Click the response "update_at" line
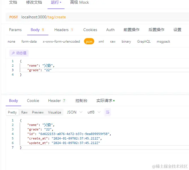 (x=64, y=143)
